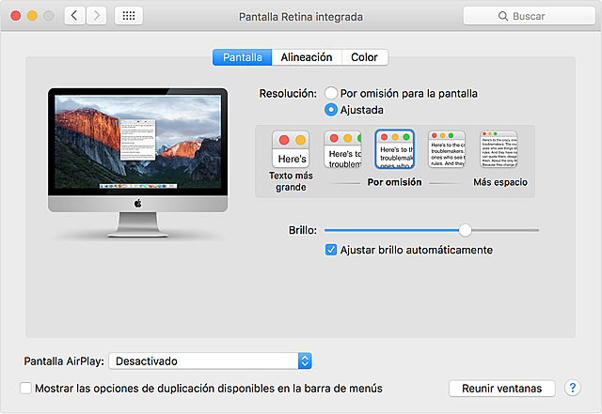Click the search field labeled Buscar
The height and width of the screenshot is (414, 602).
[529, 16]
